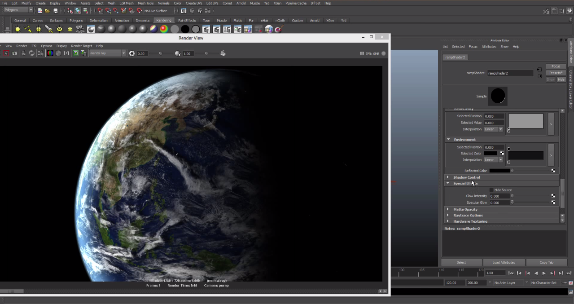Image resolution: width=574 pixels, height=304 pixels.
Task: Click the 1:1 real size icon
Action: (x=66, y=53)
